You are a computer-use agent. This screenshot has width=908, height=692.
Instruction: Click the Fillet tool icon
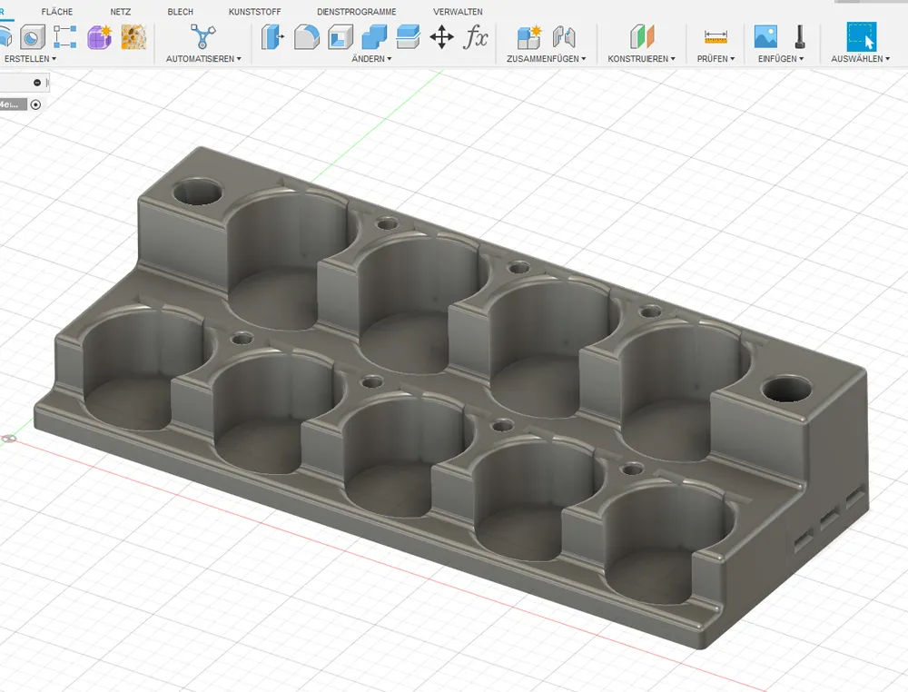pos(307,37)
